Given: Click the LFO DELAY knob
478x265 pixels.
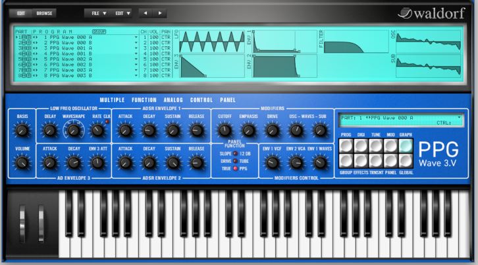Looking at the screenshot, I should [x=49, y=131].
